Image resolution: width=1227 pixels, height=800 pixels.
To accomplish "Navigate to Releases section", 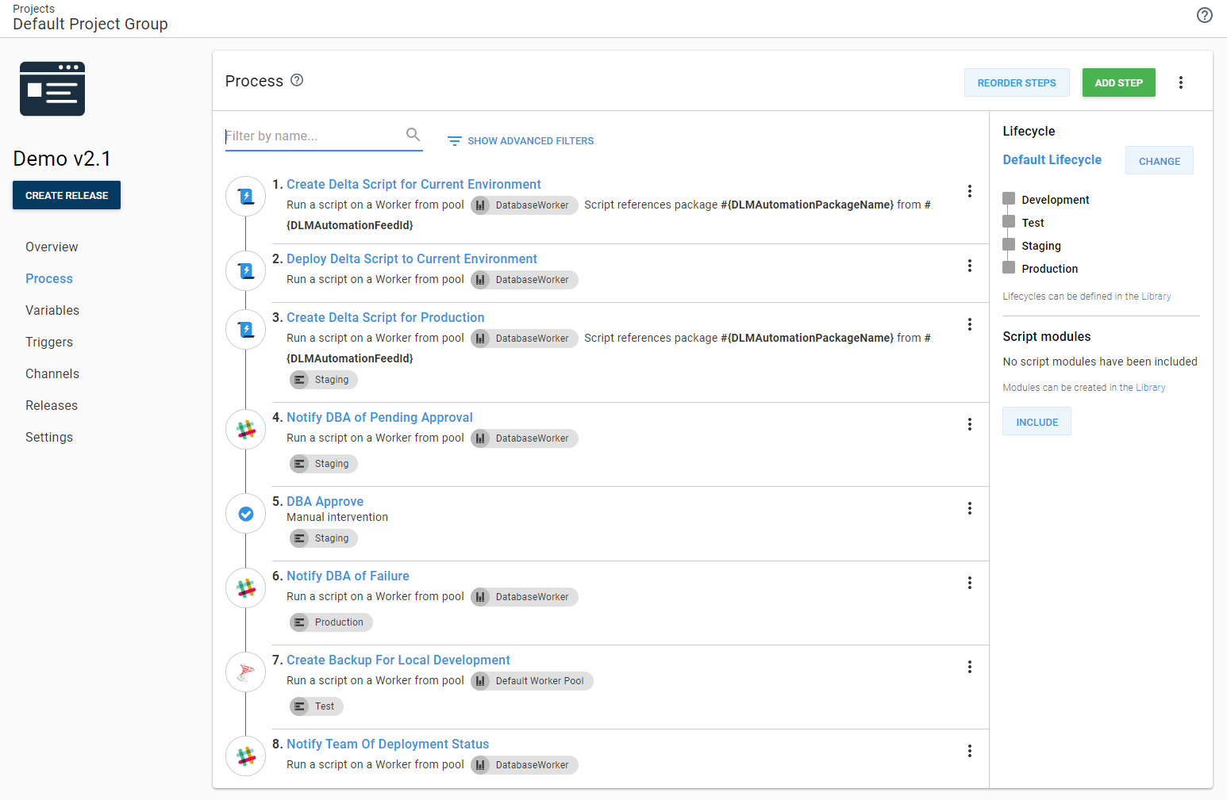I will pyautogui.click(x=52, y=406).
